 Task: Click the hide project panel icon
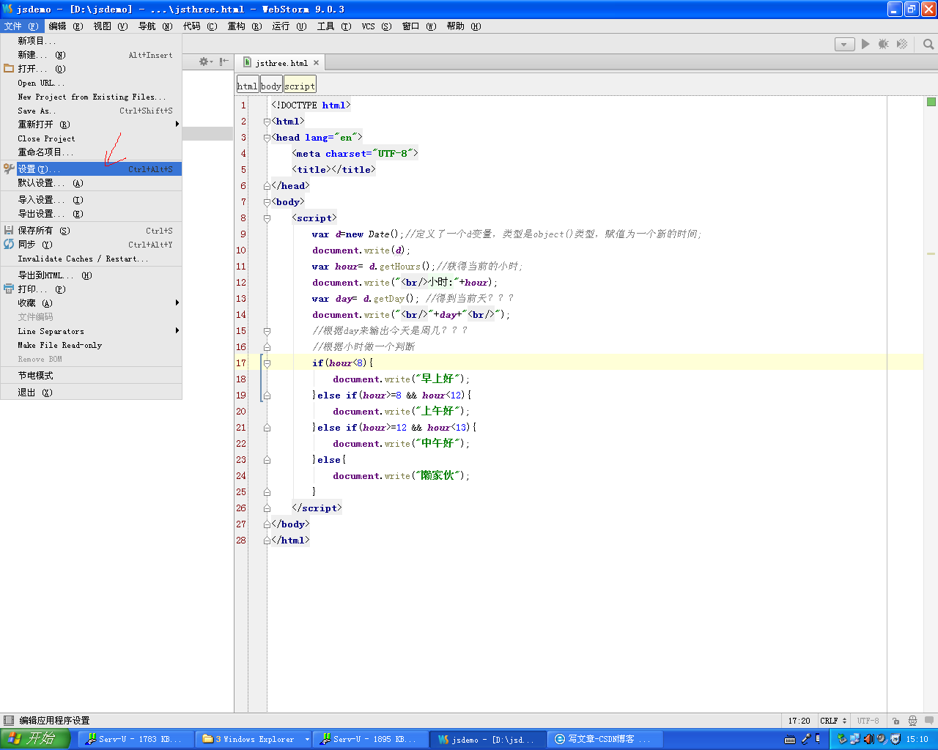click(x=224, y=62)
